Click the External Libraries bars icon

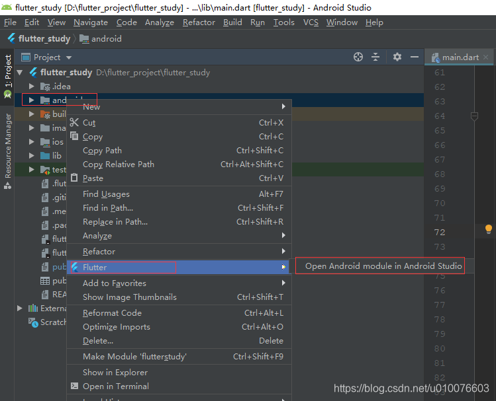pos(33,309)
